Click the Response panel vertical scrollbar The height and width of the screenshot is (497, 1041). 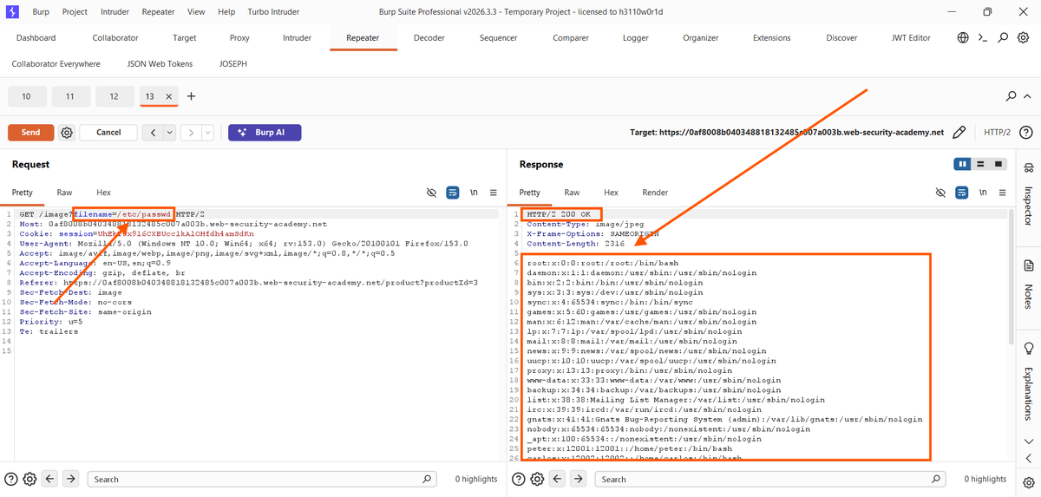coord(1010,276)
